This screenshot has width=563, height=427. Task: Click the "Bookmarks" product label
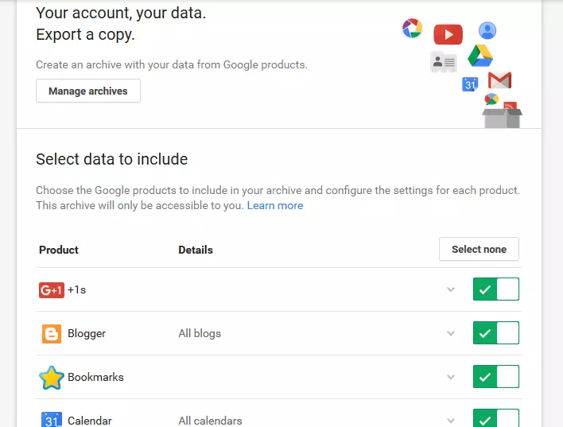(x=95, y=377)
